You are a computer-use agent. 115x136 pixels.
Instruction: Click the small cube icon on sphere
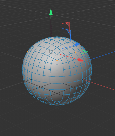pos(51,52)
